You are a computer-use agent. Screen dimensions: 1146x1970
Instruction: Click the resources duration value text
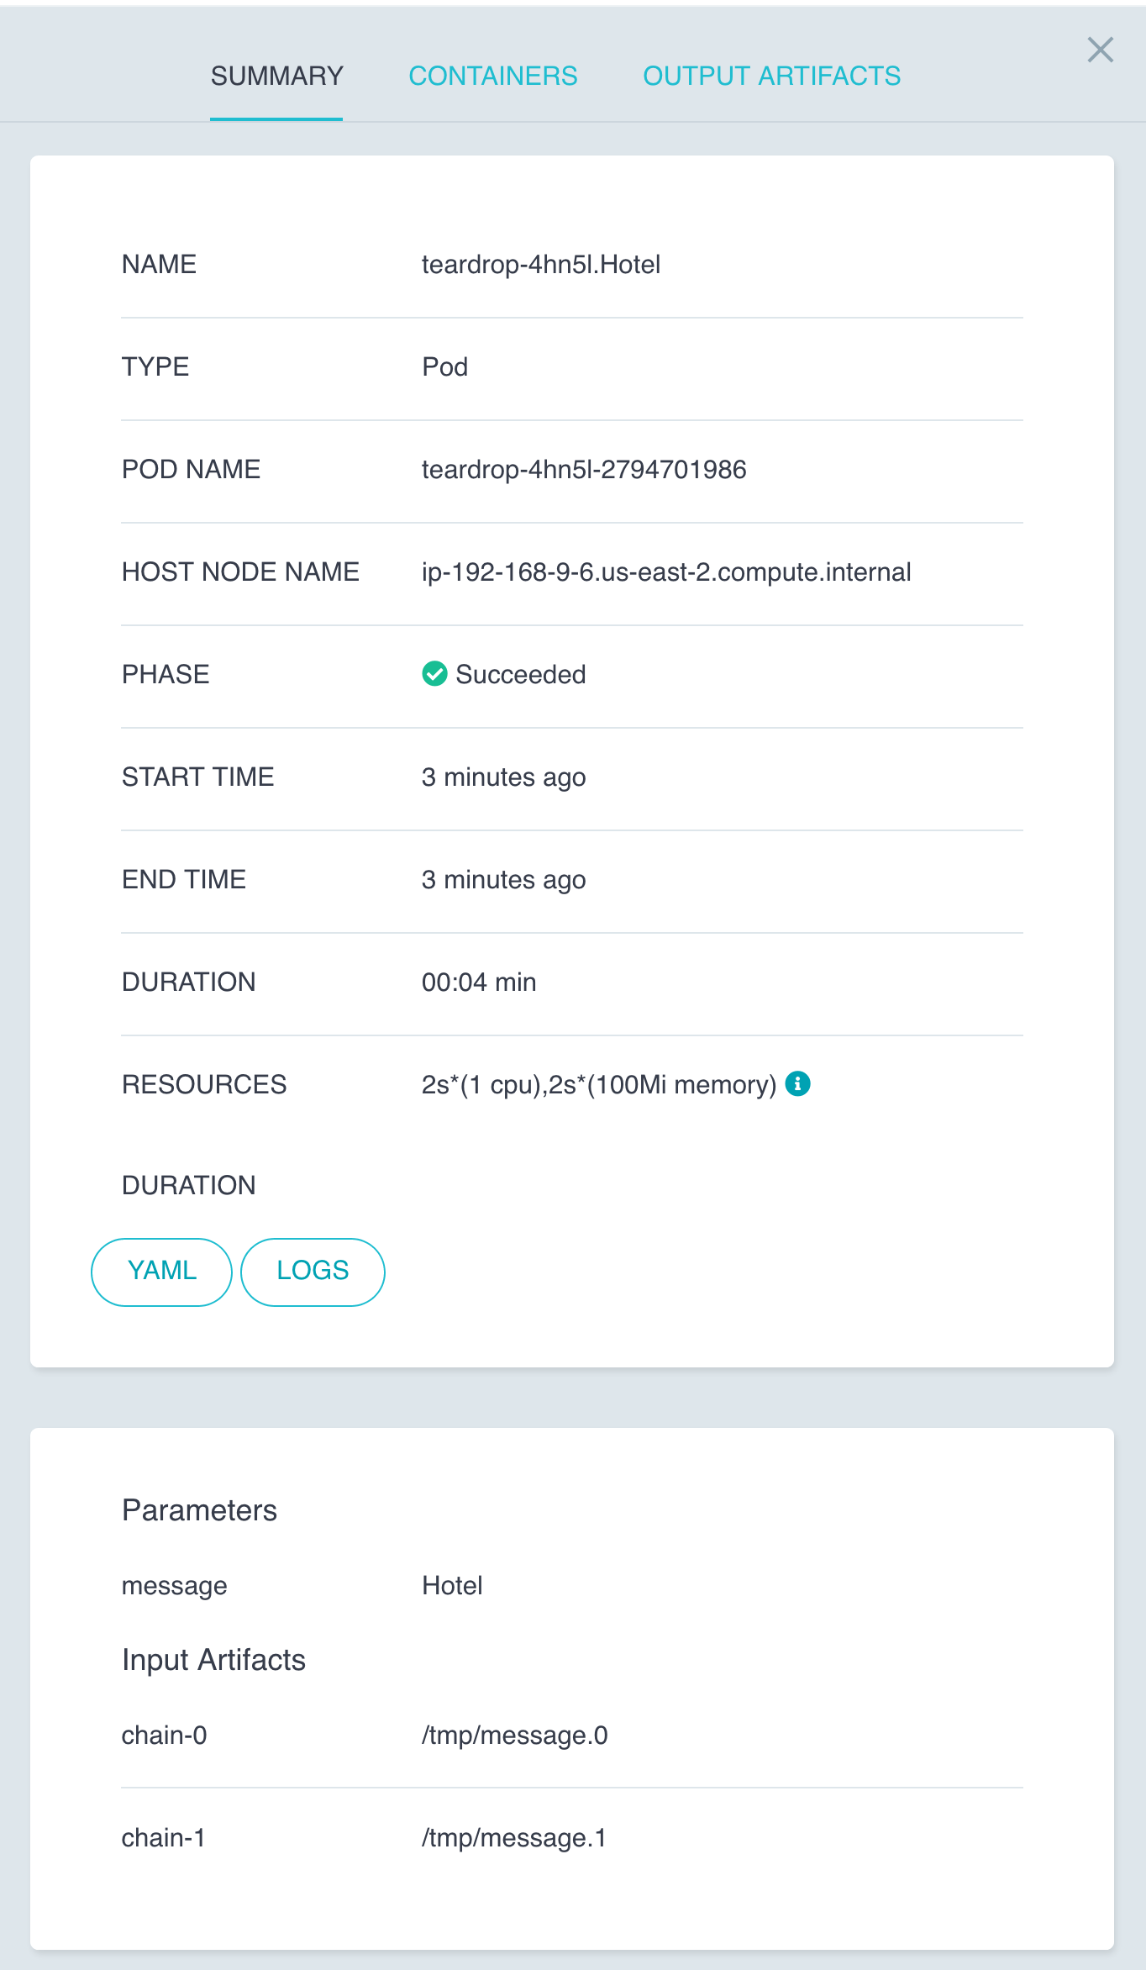tap(598, 1084)
